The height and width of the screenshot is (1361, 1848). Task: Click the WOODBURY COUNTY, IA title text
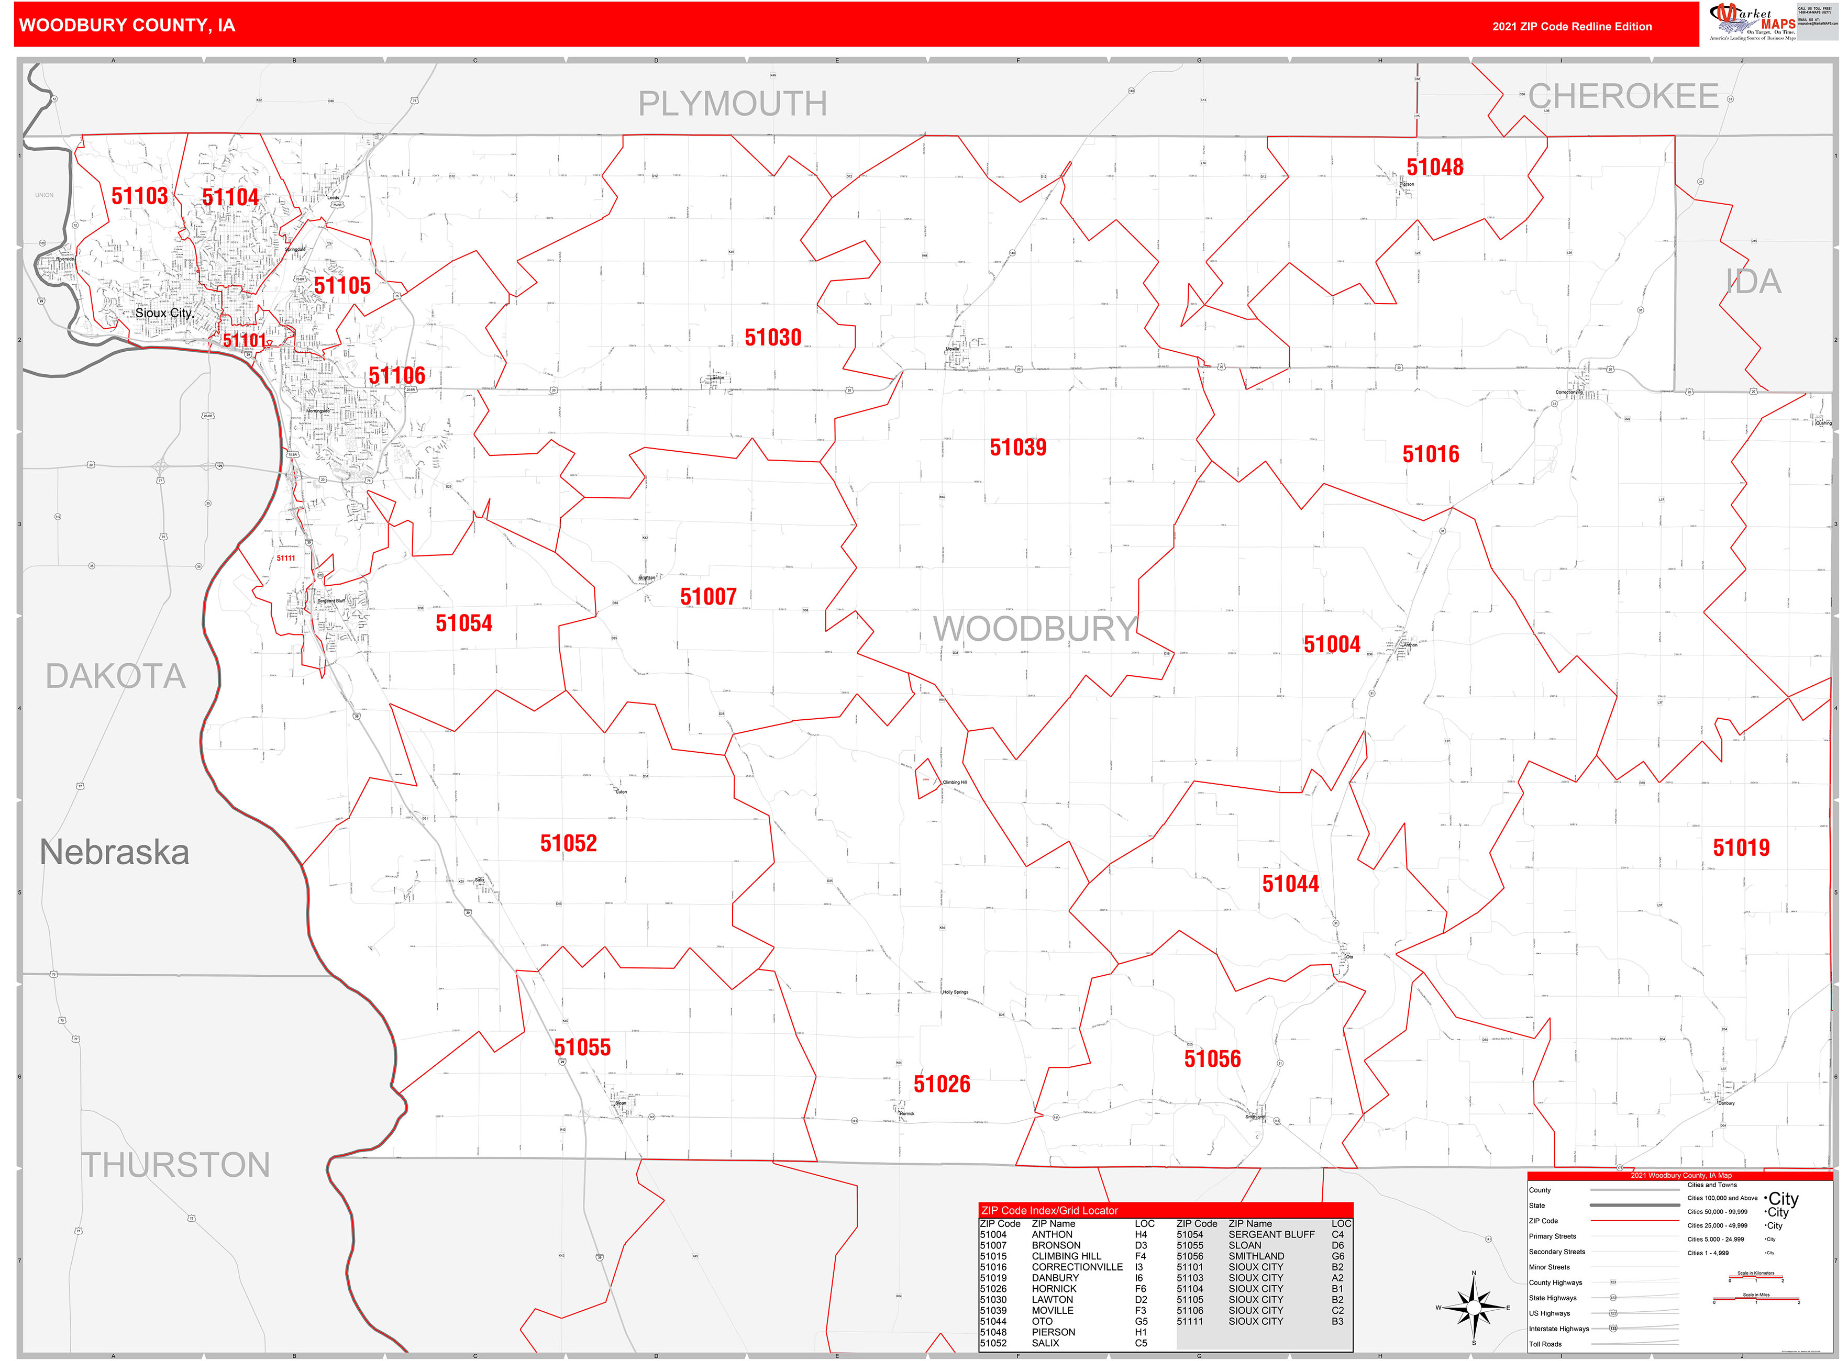(x=127, y=26)
